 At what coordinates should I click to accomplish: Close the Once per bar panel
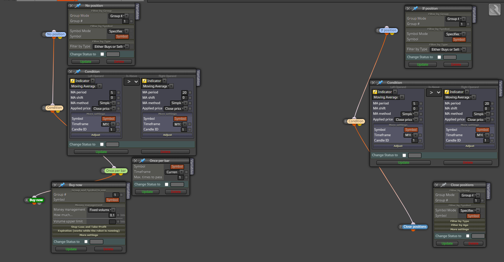(x=135, y=161)
